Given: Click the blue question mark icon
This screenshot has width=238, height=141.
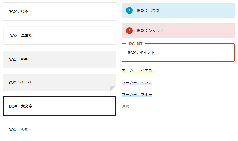Looking at the screenshot, I should (129, 11).
